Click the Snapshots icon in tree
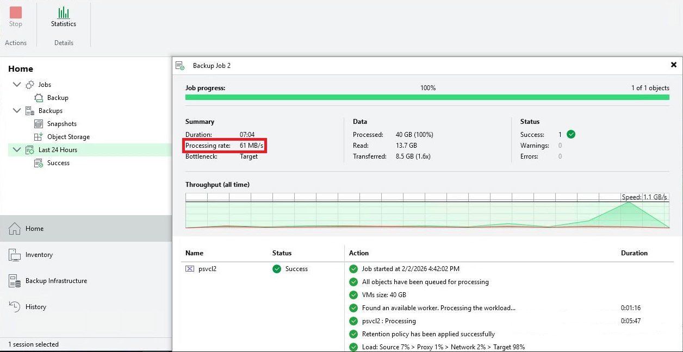Screen dimensions: 683x352 pos(39,124)
